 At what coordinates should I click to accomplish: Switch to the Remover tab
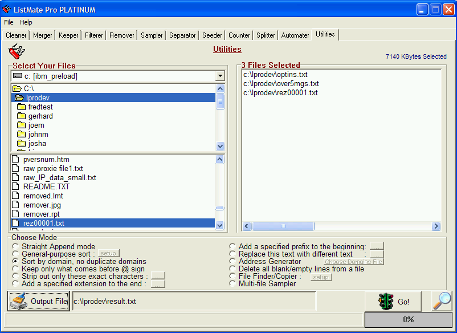point(122,35)
